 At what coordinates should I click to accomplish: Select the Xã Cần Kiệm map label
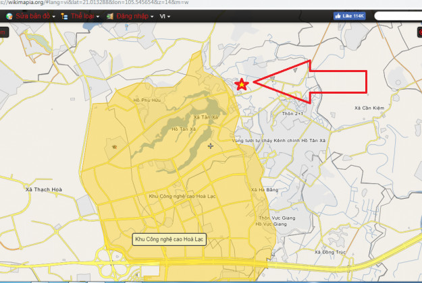click(x=369, y=107)
